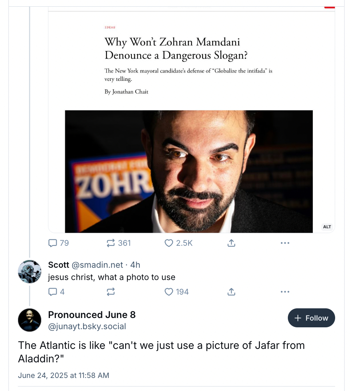Like Scott's post with 194 likes

click(169, 292)
